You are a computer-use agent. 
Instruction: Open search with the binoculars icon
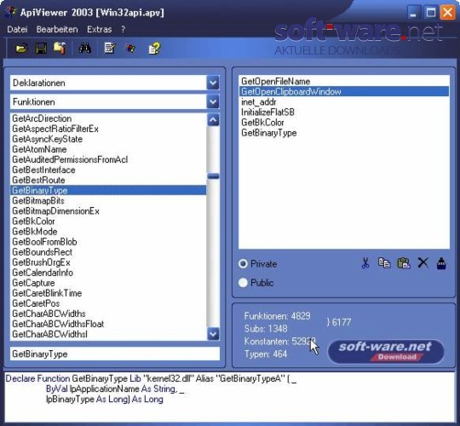[85, 49]
